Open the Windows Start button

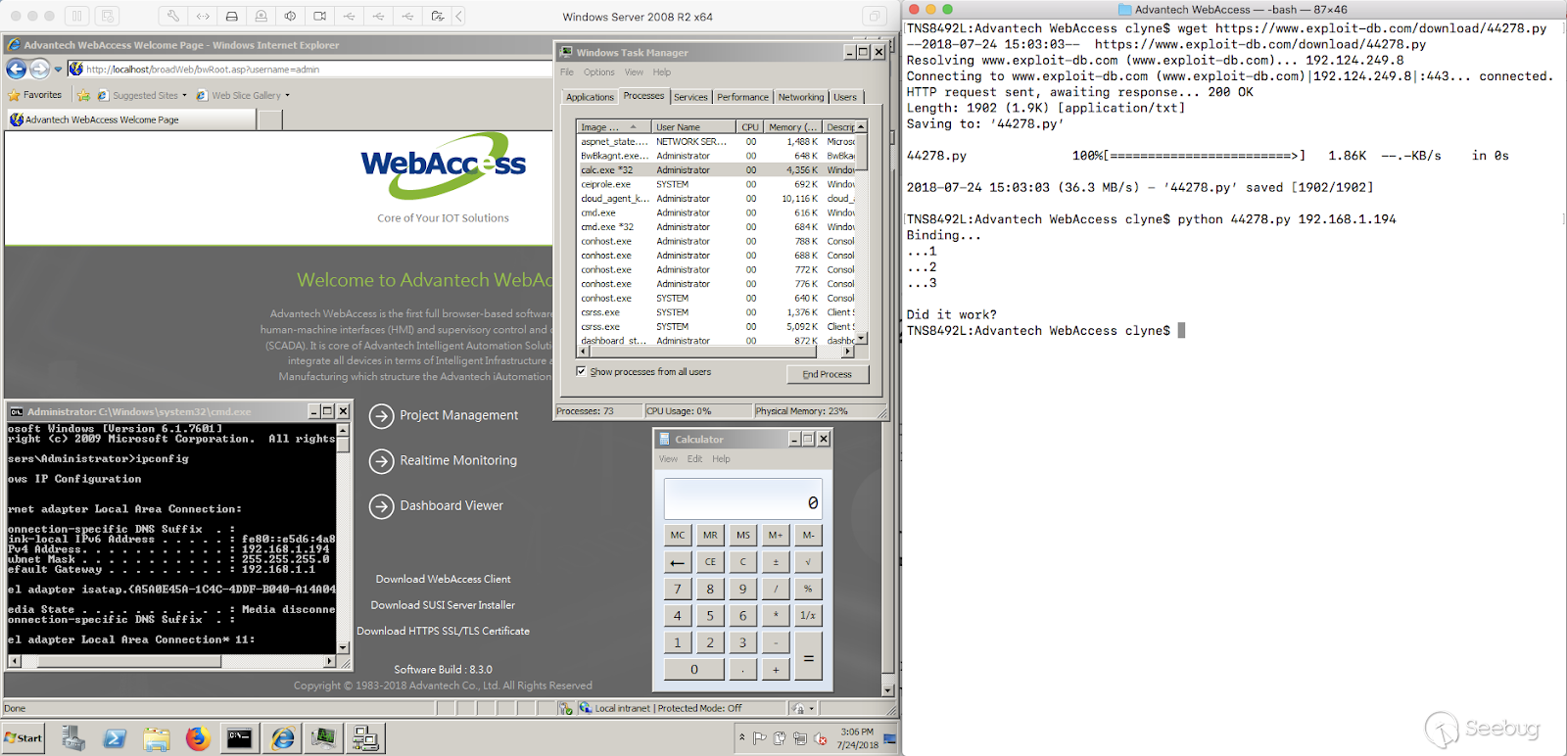pos(24,738)
